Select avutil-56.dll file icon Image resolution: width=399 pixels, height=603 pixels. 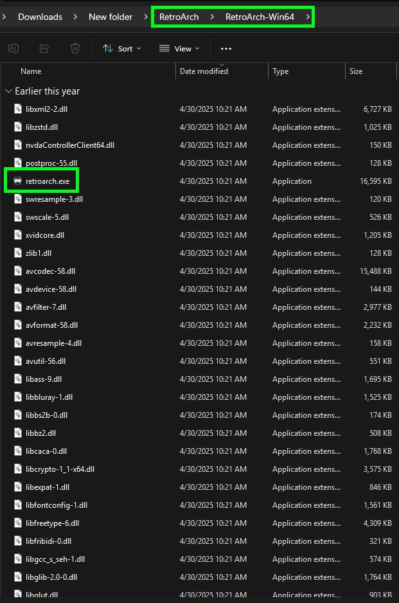click(18, 361)
